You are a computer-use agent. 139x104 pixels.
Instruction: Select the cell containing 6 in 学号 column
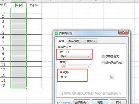tap(5, 37)
